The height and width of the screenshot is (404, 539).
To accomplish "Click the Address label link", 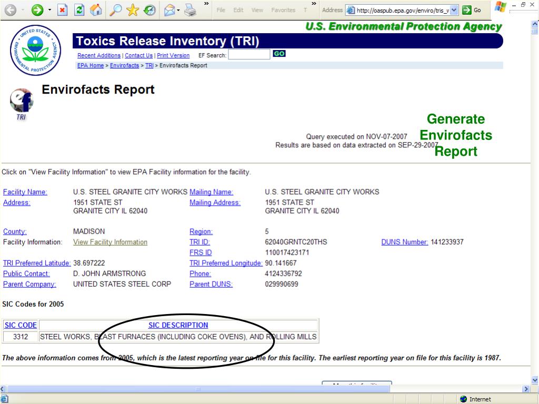I will pyautogui.click(x=17, y=203).
